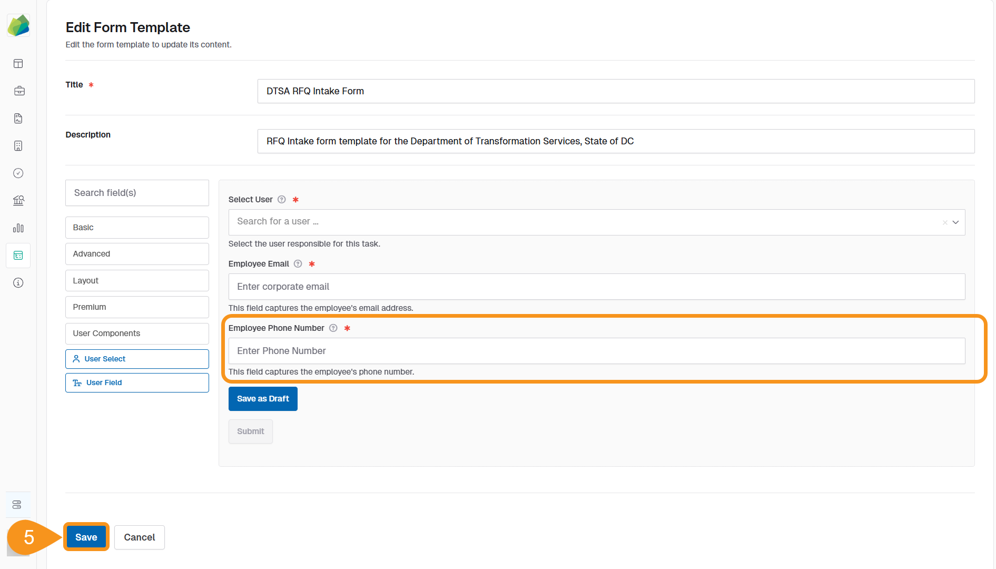The width and height of the screenshot is (996, 569).
Task: Click the briefcase icon in sidebar
Action: pyautogui.click(x=19, y=91)
